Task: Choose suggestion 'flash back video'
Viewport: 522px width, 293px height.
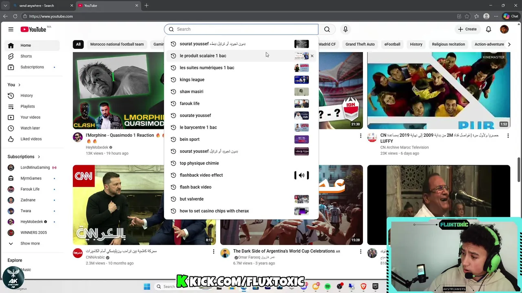Action: 241,187
